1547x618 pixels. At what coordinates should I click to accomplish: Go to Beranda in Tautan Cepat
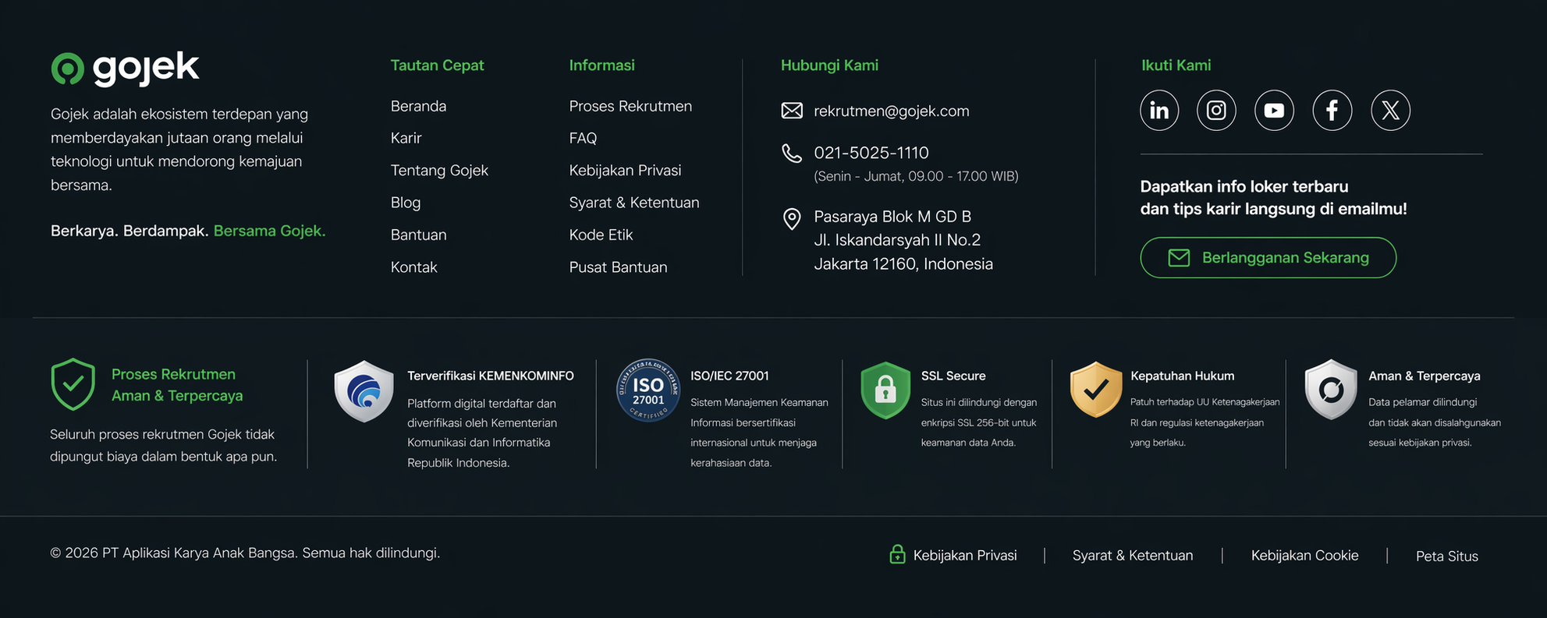(418, 106)
